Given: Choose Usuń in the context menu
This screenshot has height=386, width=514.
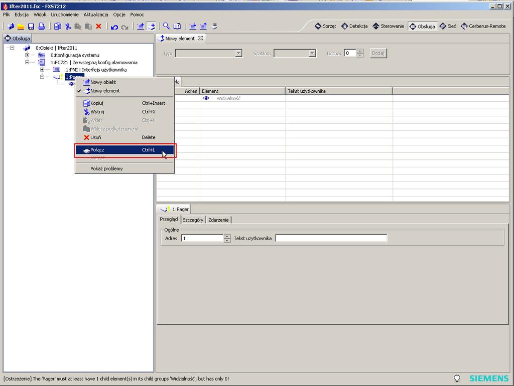Looking at the screenshot, I should 124,137.
